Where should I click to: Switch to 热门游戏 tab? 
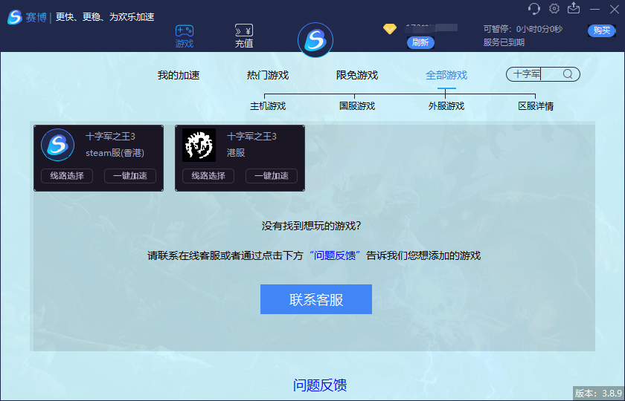point(268,75)
